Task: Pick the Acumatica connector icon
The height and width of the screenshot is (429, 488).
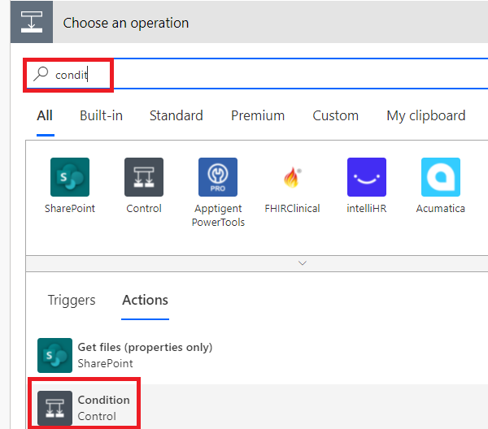Action: (x=441, y=177)
